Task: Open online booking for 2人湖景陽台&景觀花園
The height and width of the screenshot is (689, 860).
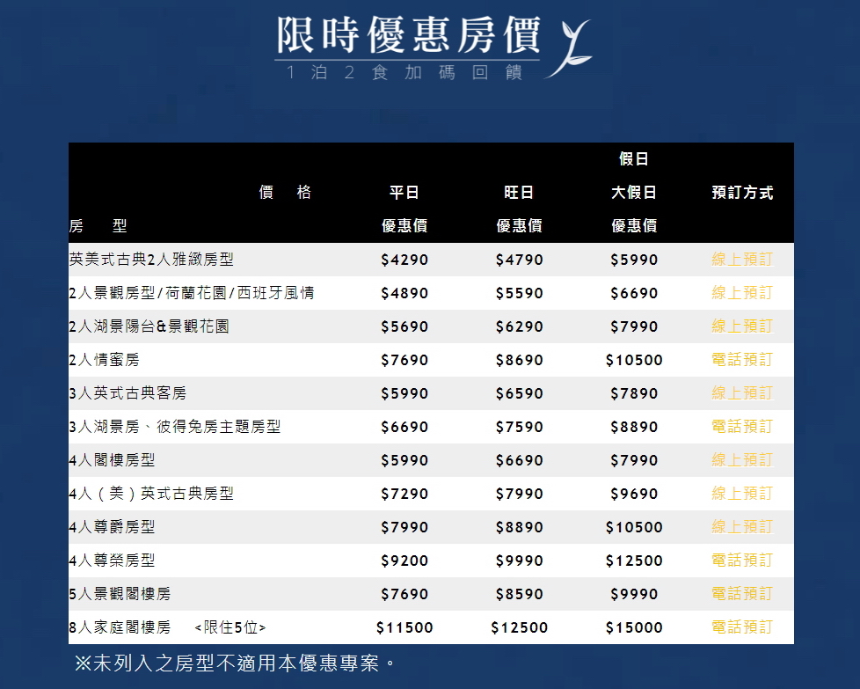Action: (741, 326)
